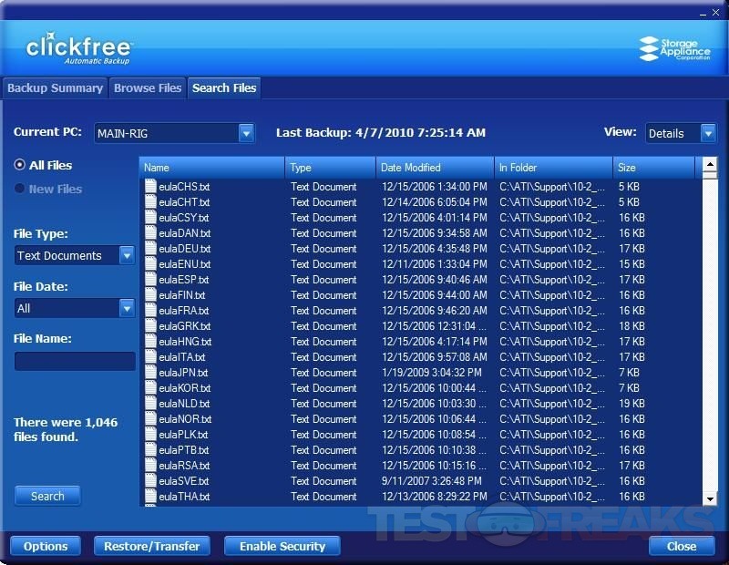The height and width of the screenshot is (565, 729).
Task: Click the eulaKOR.txt document icon
Action: pyautogui.click(x=150, y=388)
